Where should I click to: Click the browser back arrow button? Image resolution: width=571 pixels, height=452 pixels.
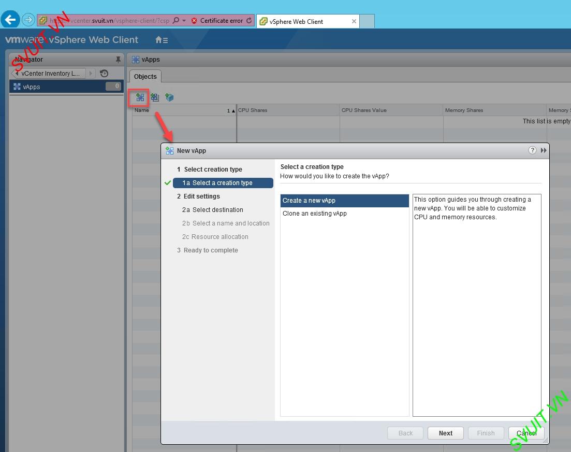coord(10,19)
